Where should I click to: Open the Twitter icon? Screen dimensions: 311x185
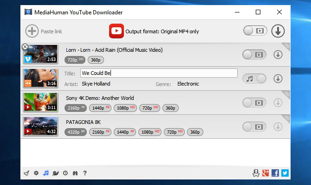(x=285, y=173)
